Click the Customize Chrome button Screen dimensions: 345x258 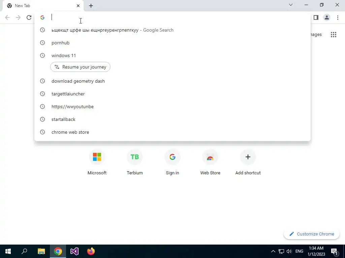point(312,234)
